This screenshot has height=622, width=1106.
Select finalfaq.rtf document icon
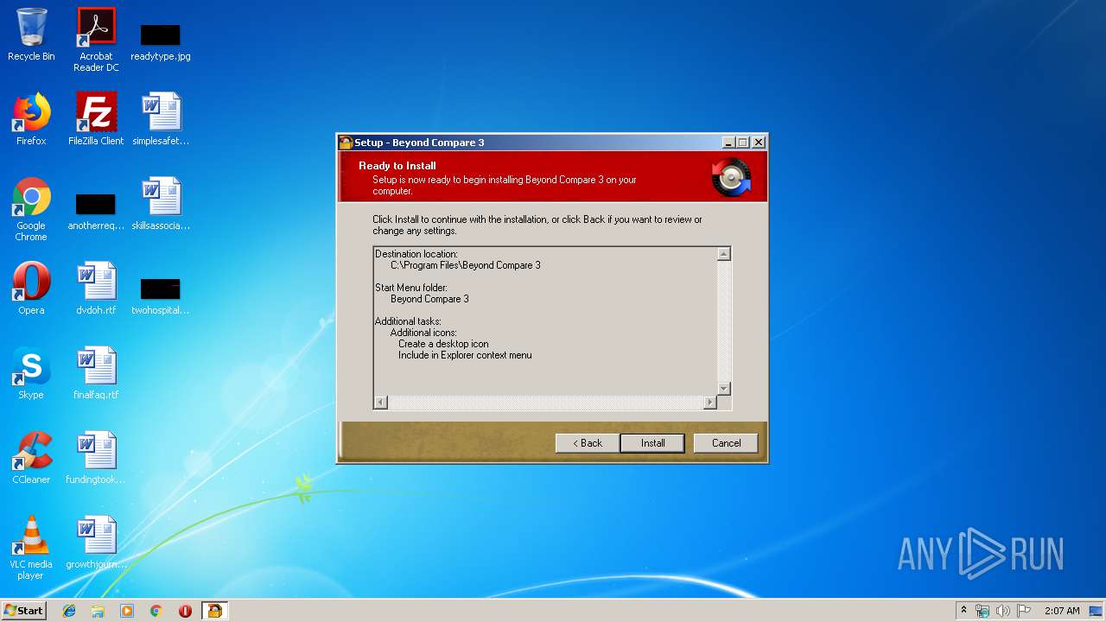[x=96, y=373]
